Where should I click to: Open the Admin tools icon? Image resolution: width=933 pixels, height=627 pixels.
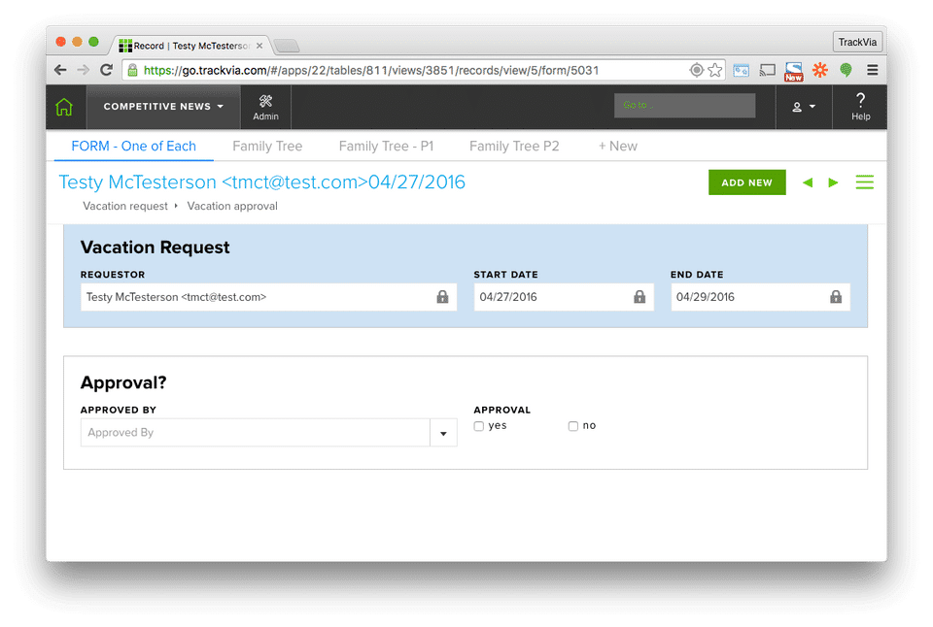[x=265, y=107]
